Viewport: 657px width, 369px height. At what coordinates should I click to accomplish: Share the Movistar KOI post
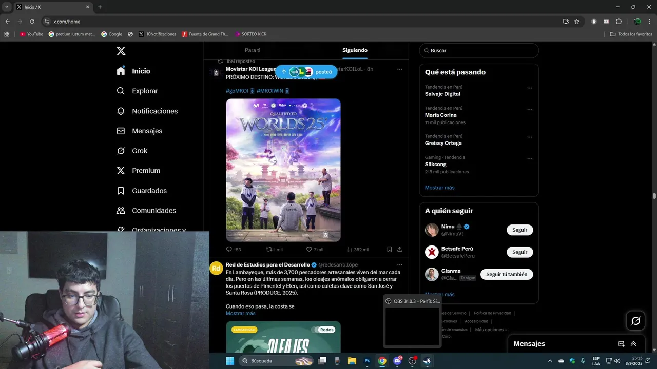tap(400, 250)
